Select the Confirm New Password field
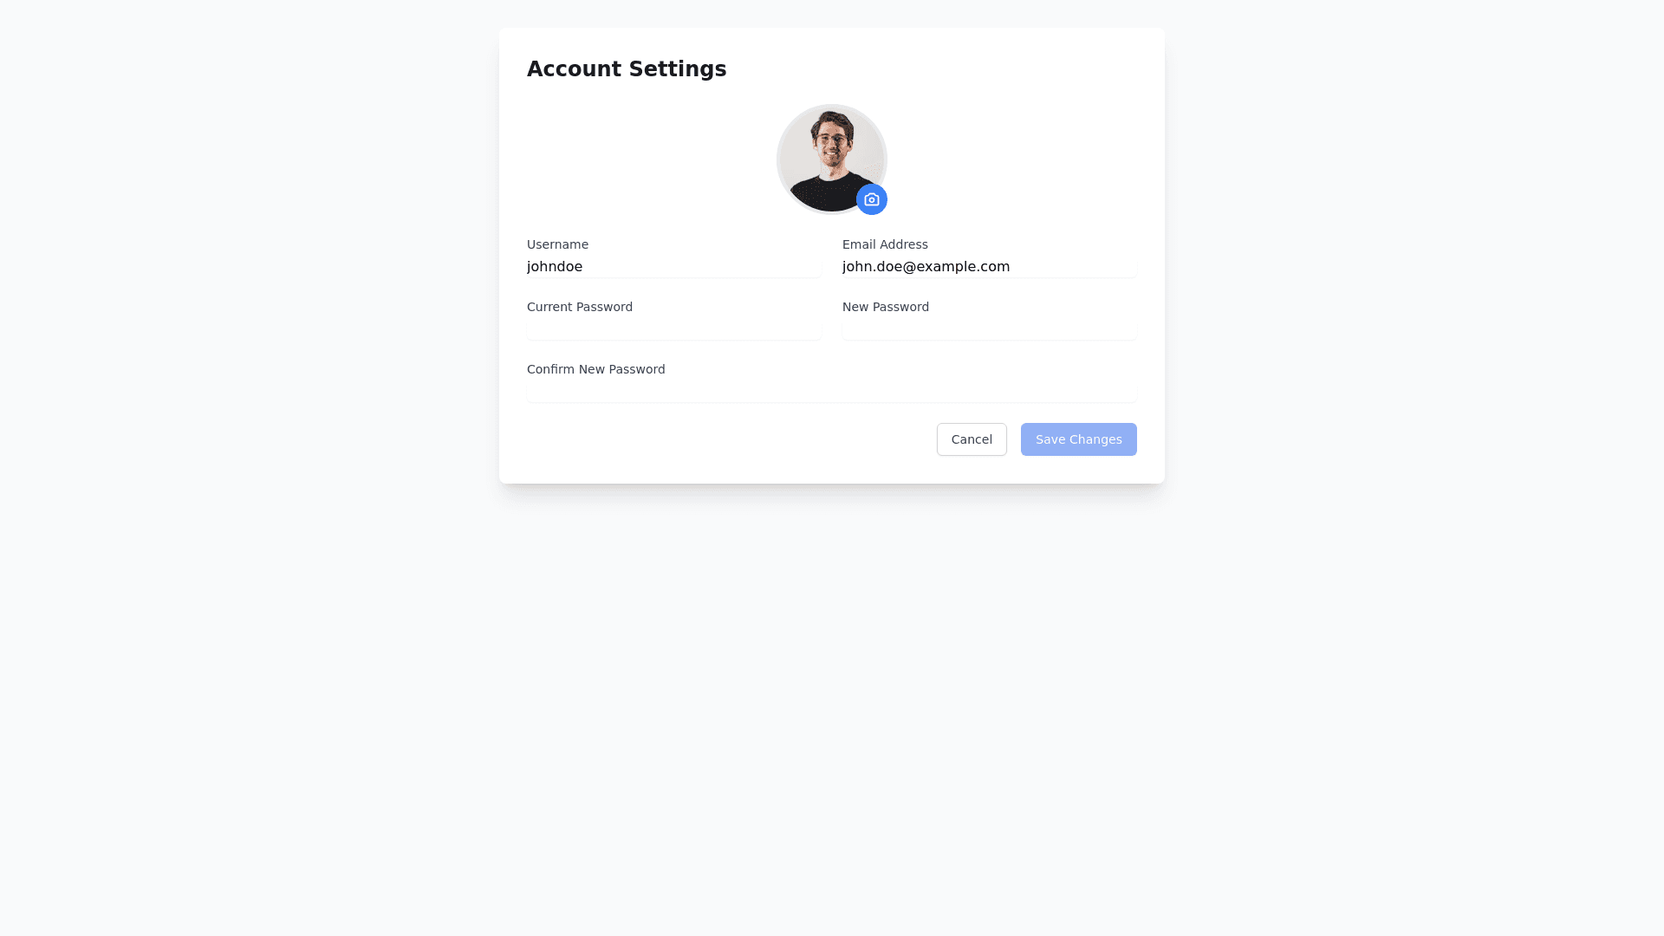The height and width of the screenshot is (936, 1664). [832, 392]
